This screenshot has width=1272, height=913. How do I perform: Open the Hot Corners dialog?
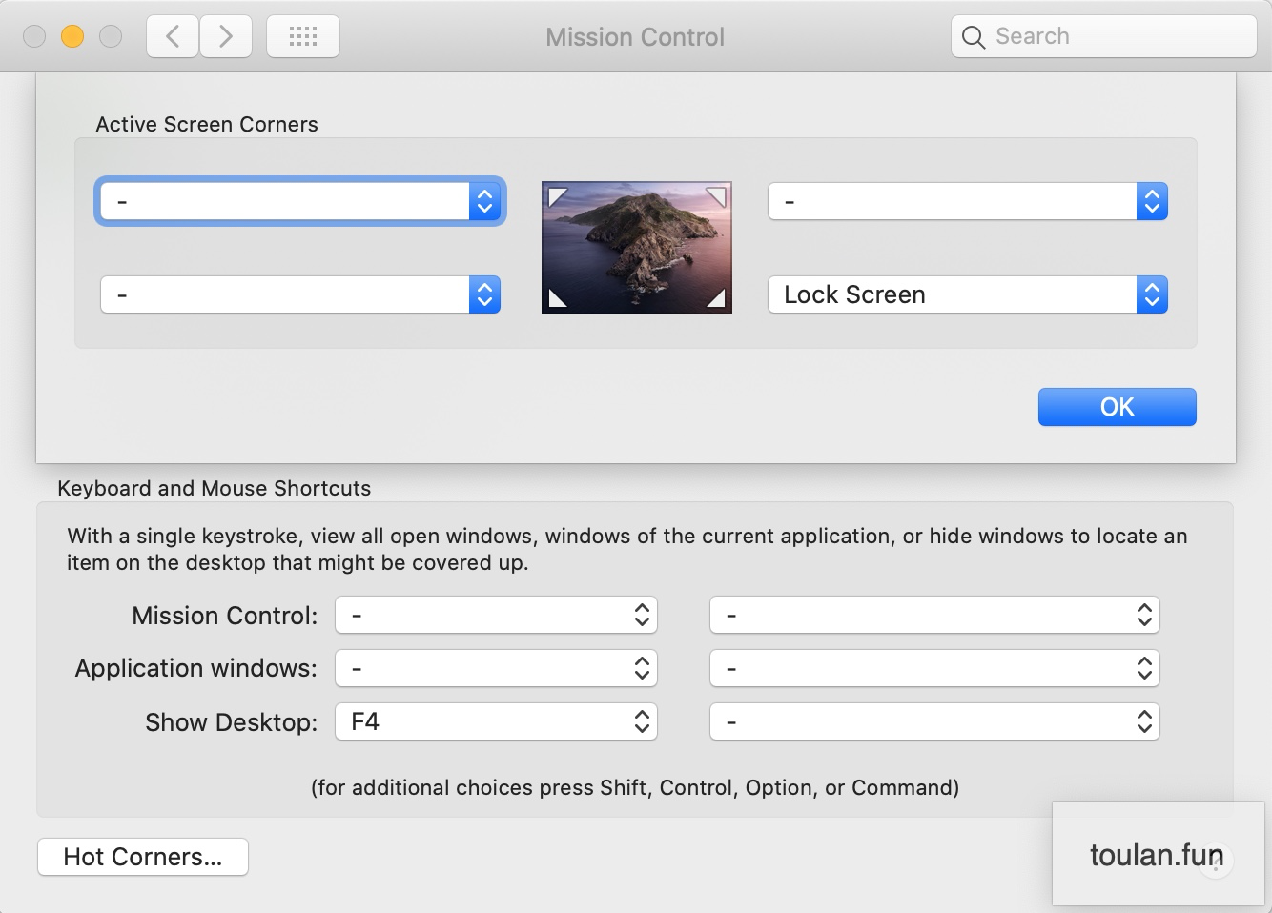pos(142,856)
